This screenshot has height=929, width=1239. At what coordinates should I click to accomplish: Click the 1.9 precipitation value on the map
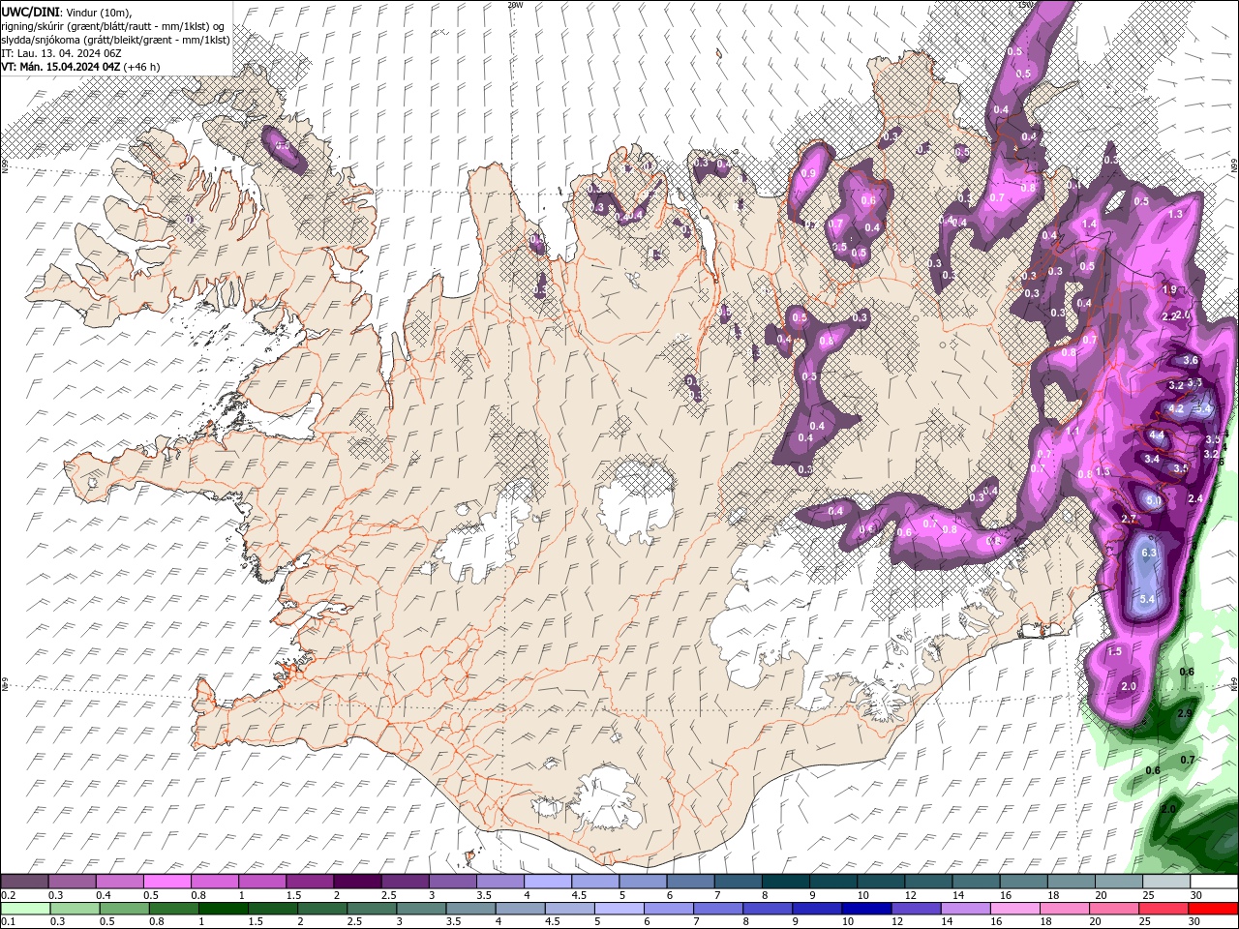(1168, 289)
